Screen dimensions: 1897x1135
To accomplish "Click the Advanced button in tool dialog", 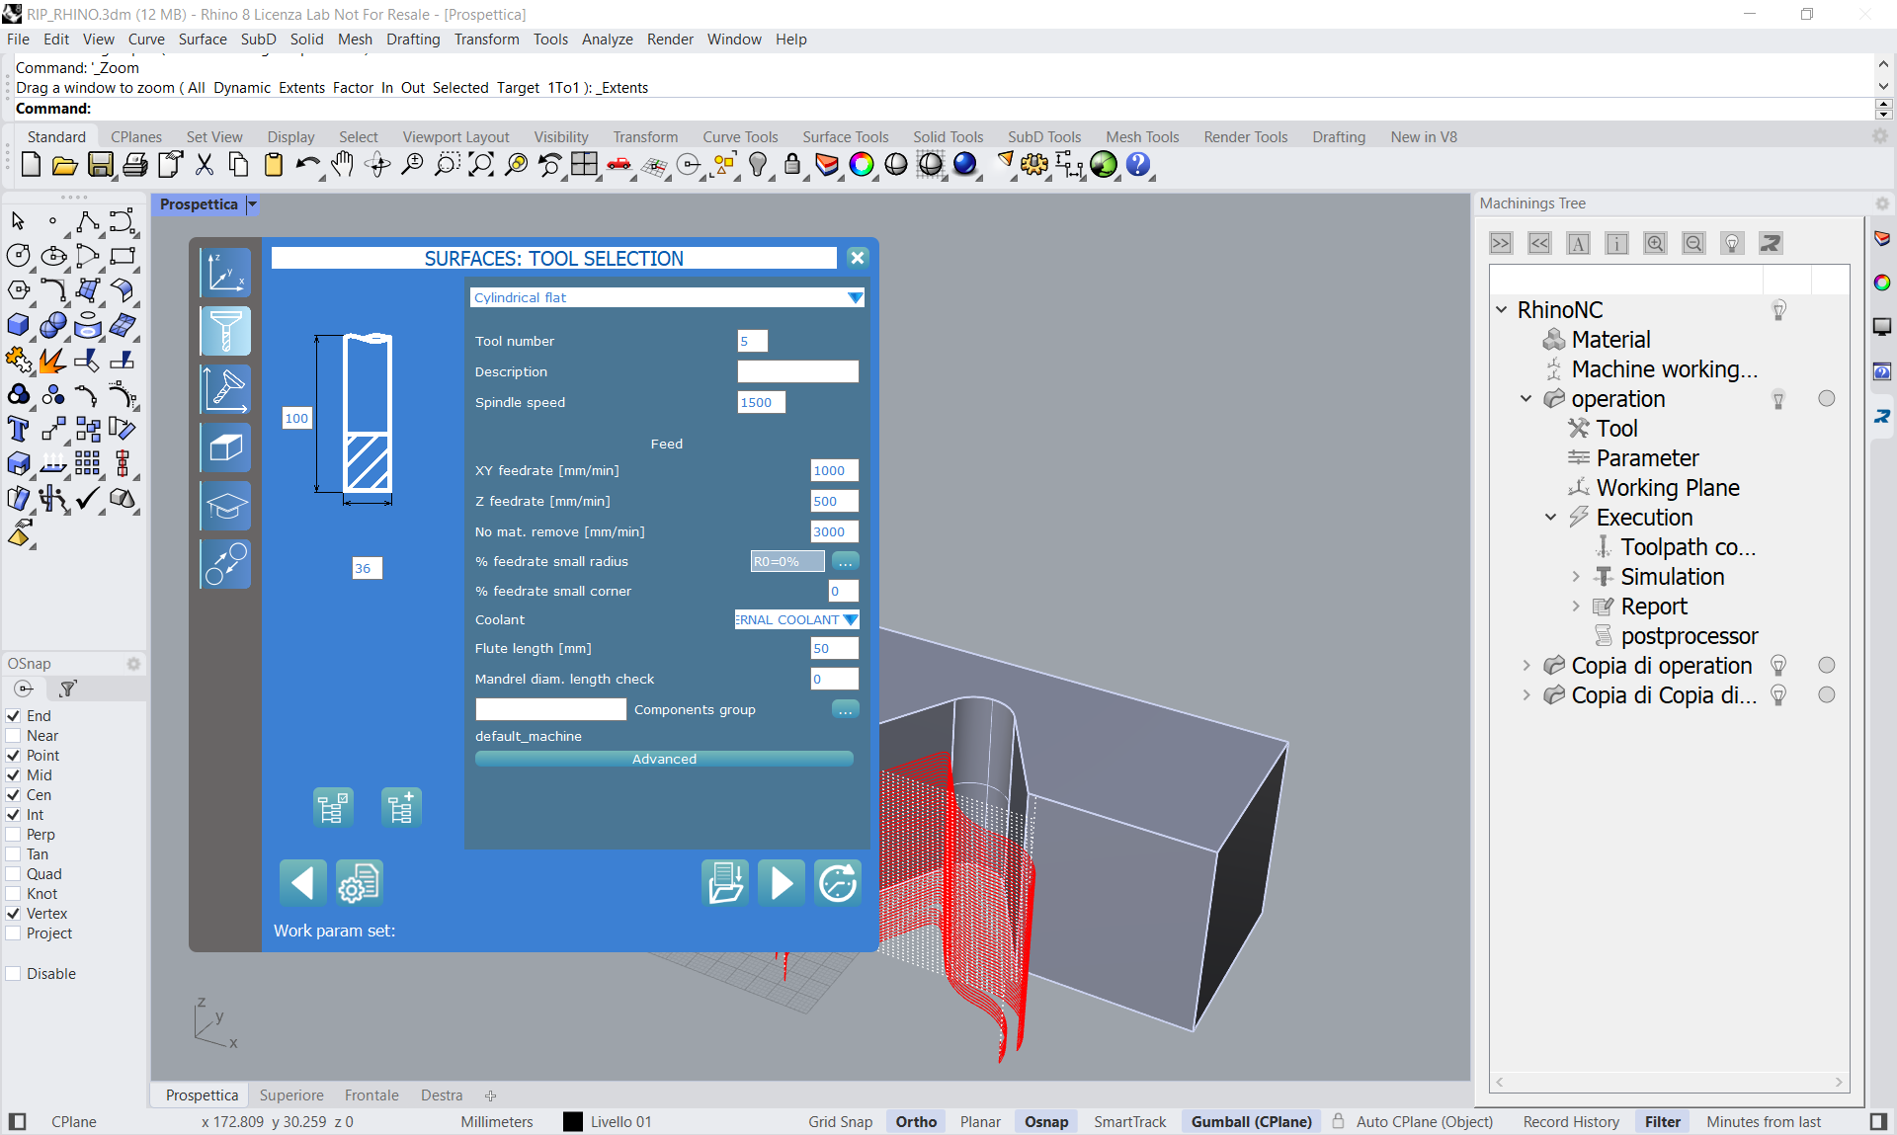I will (x=664, y=759).
